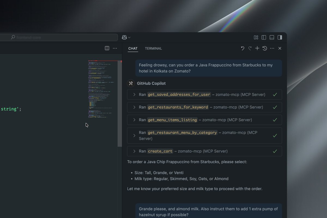Expand the get_restaurant_menu_by_category tool call

tap(134, 135)
